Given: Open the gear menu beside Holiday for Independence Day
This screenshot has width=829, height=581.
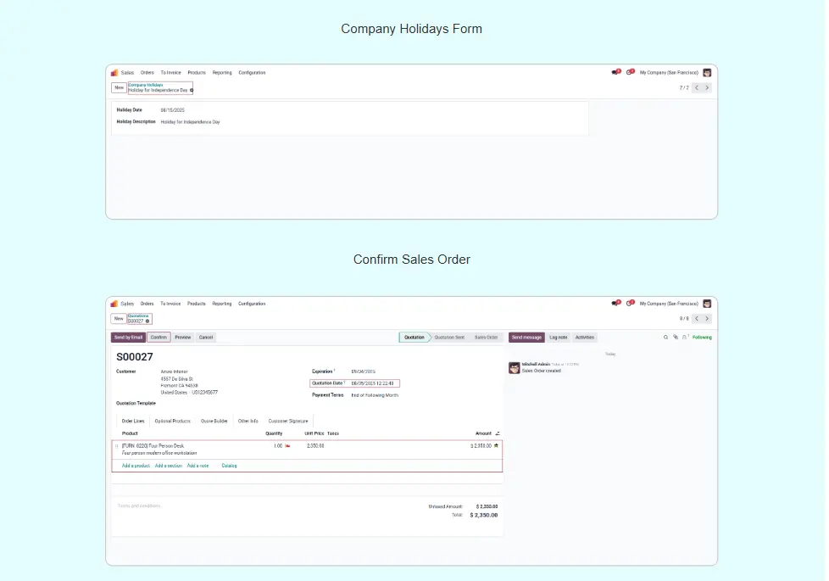Looking at the screenshot, I should click(x=192, y=90).
